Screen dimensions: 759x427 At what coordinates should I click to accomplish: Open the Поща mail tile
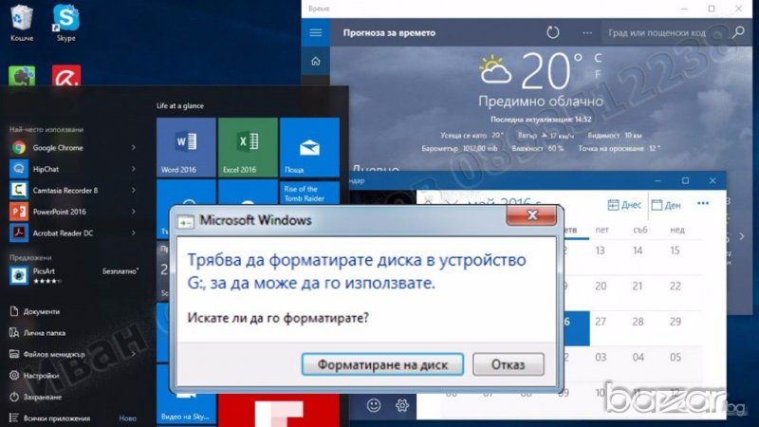tap(309, 147)
